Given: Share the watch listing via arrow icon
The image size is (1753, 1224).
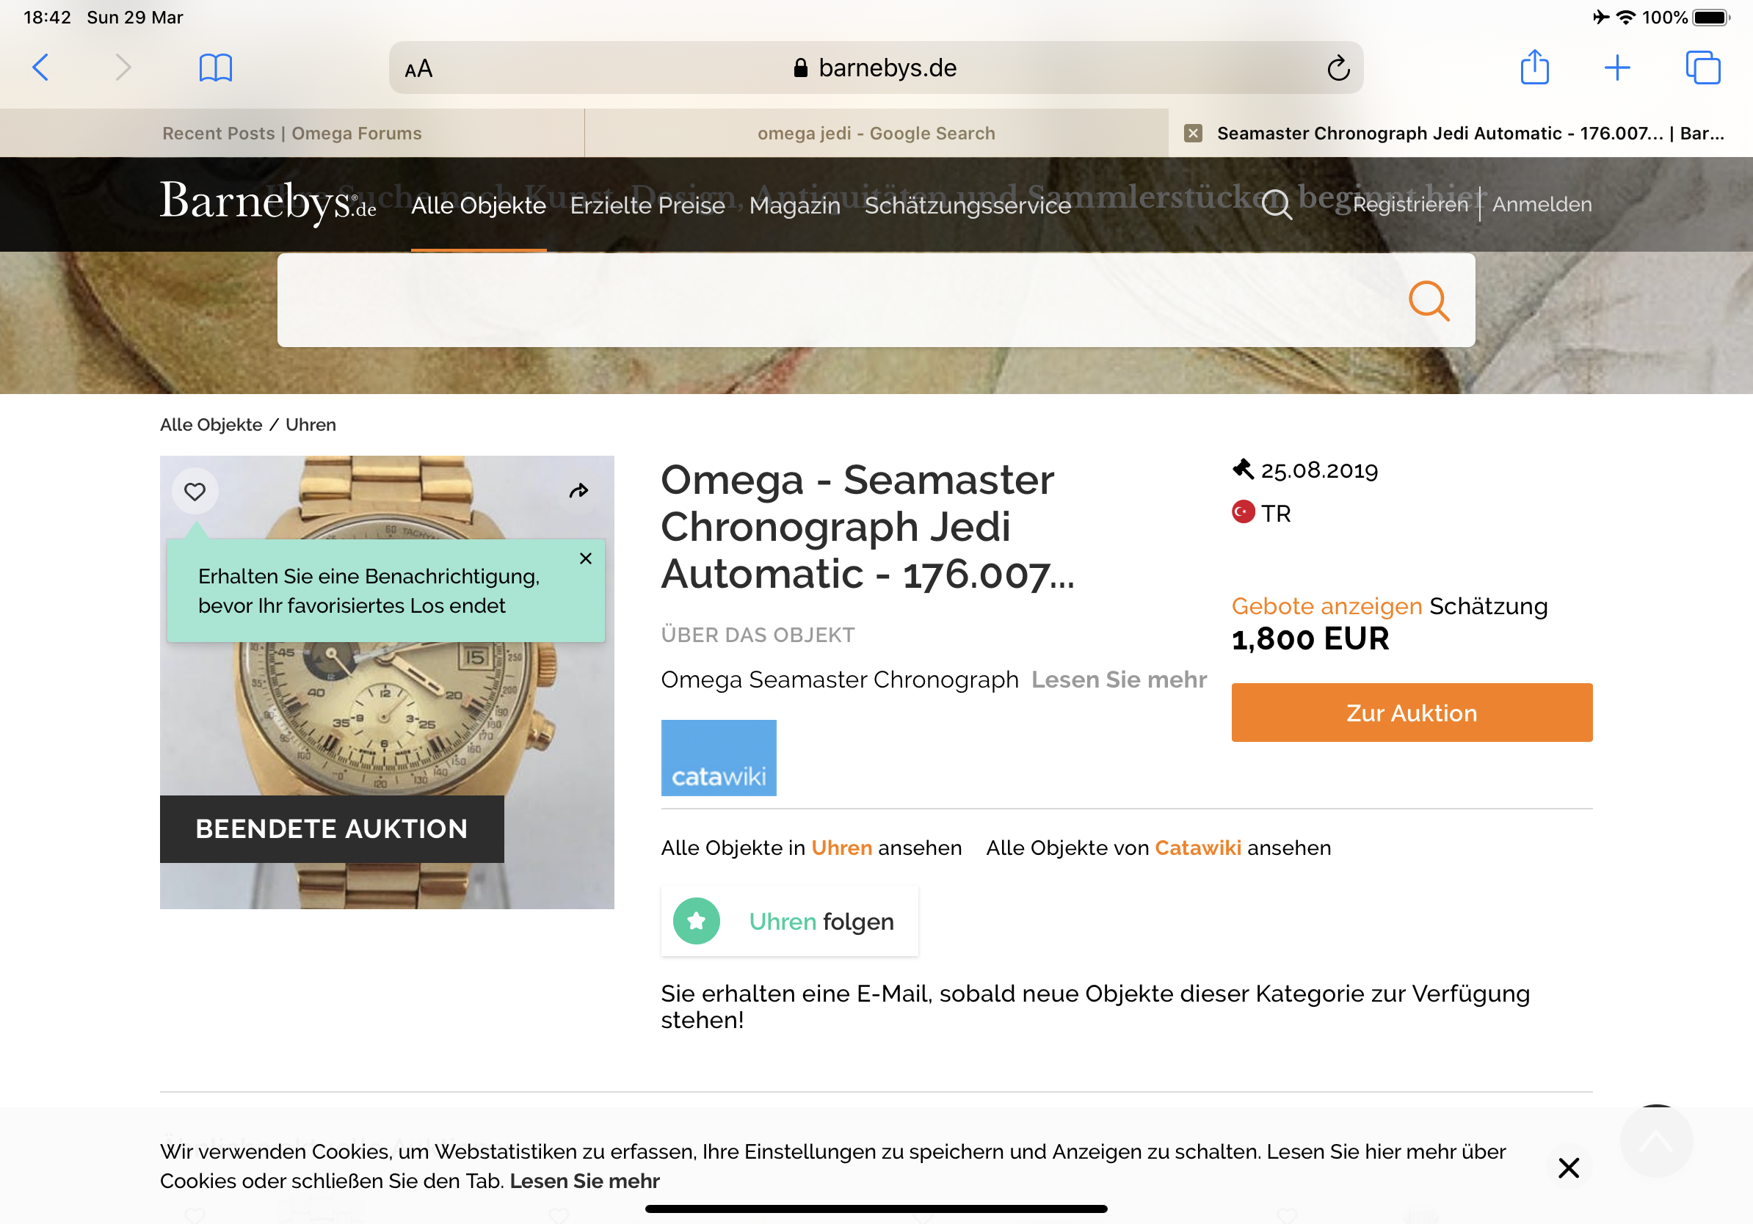Looking at the screenshot, I should point(578,491).
